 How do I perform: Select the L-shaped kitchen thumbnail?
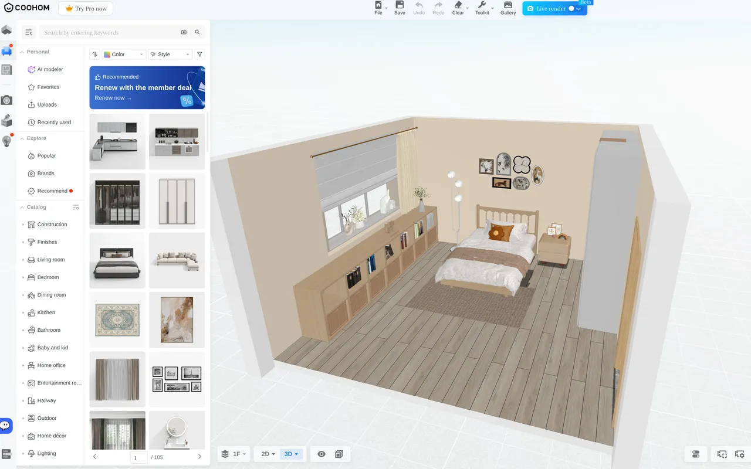tap(117, 141)
